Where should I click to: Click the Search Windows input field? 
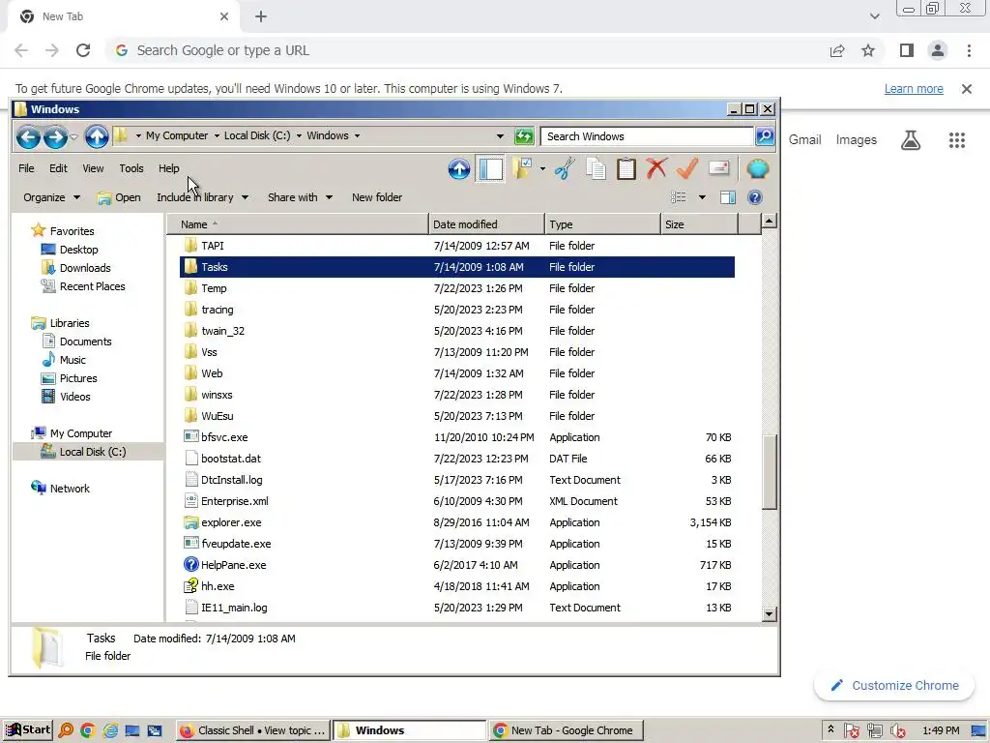pyautogui.click(x=647, y=136)
